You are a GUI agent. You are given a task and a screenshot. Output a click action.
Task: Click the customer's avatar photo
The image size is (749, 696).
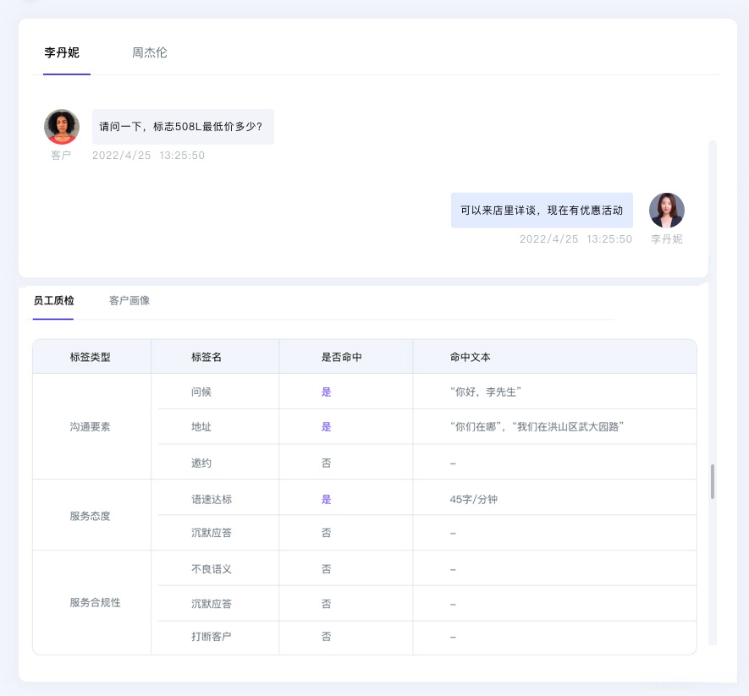[62, 127]
